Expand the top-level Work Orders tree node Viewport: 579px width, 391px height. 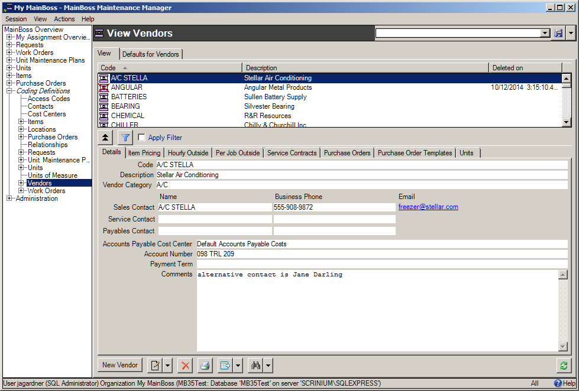9,53
